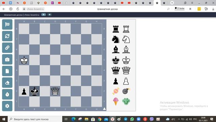Open the browser hamburger menu
Screen dimensions: 216x122
[x=192, y=3]
